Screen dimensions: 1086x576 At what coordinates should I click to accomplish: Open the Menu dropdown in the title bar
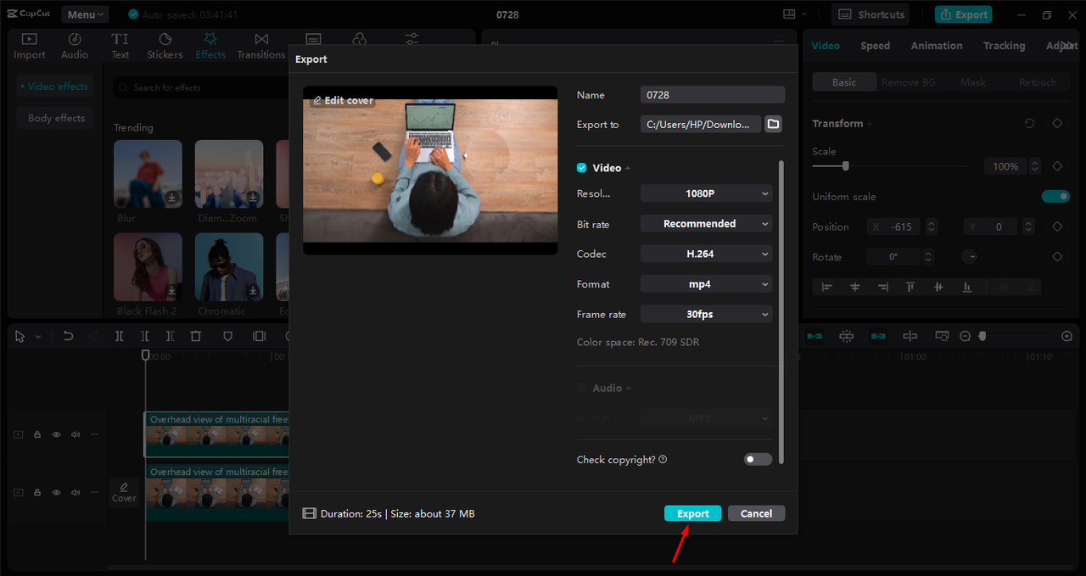85,14
